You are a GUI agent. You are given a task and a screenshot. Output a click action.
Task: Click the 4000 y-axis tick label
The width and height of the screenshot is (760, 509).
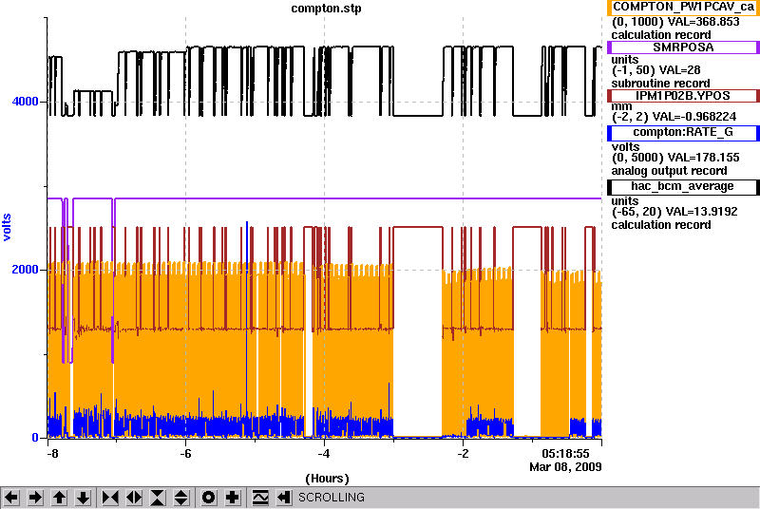(x=26, y=102)
